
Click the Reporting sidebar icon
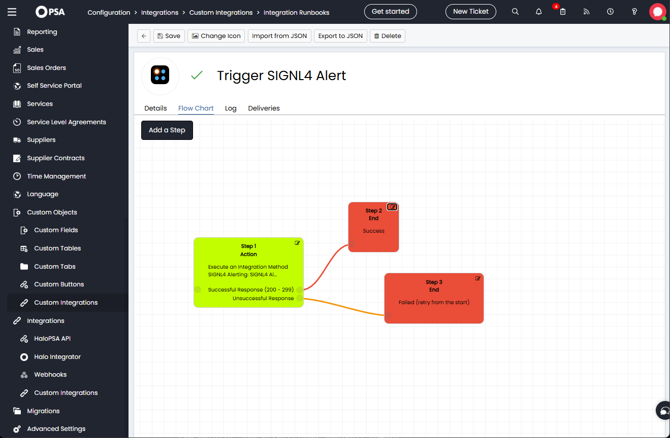pos(17,32)
